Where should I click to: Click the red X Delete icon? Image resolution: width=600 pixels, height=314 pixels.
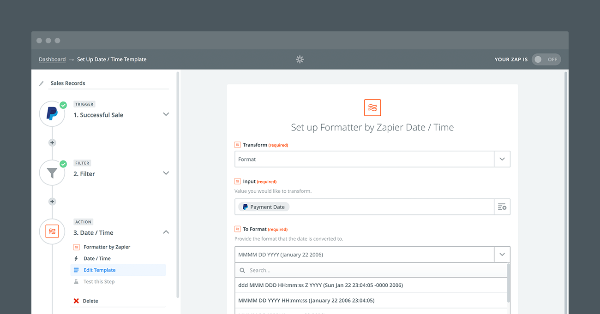tap(76, 301)
